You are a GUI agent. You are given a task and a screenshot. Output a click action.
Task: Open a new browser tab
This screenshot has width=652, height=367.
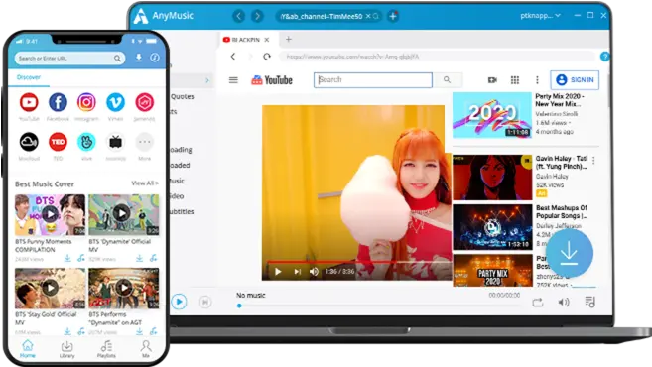click(x=289, y=40)
